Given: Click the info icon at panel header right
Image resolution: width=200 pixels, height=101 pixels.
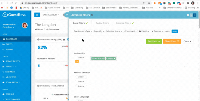Looking at the screenshot, I should click(x=188, y=15).
